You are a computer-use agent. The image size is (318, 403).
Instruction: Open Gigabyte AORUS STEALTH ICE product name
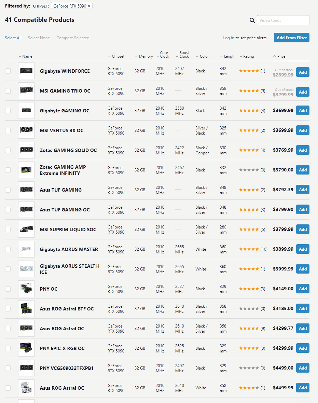coord(69,269)
